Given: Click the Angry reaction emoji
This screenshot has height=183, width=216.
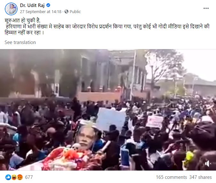Looking at the screenshot, I should [x=20, y=177].
